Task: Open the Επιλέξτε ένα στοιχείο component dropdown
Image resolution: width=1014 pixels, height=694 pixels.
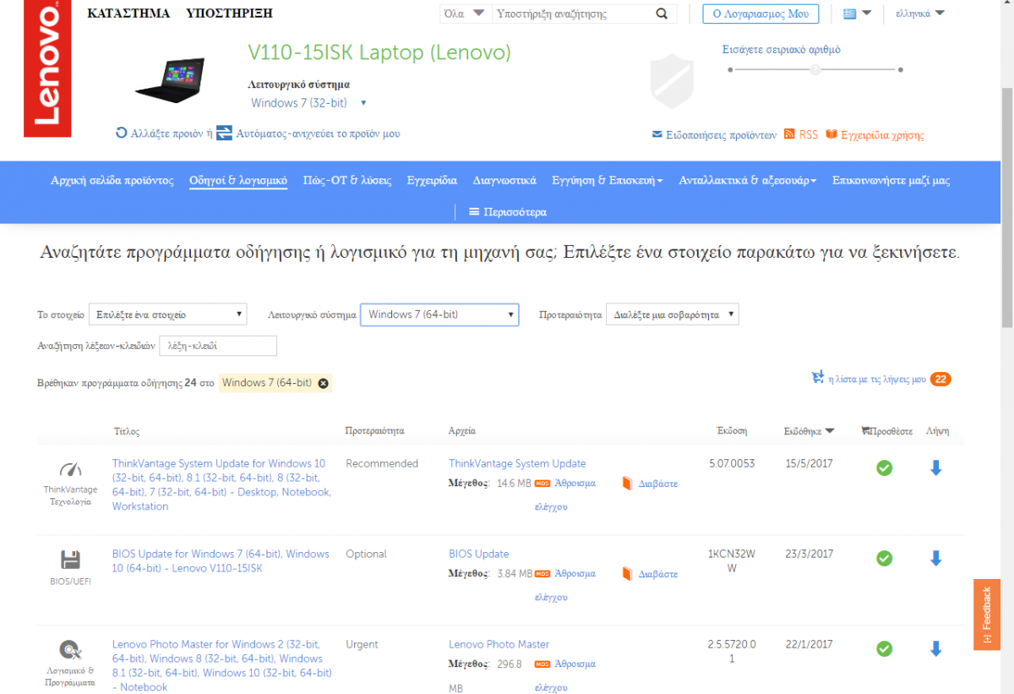Action: click(x=167, y=314)
